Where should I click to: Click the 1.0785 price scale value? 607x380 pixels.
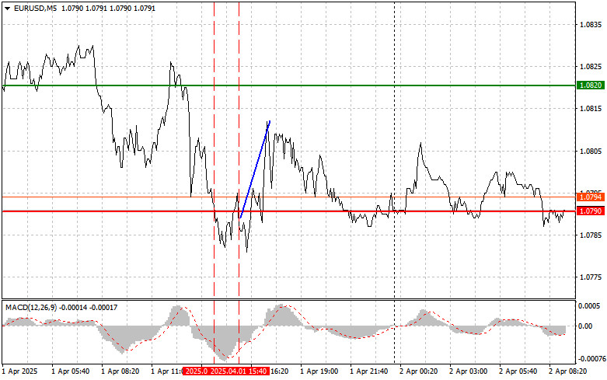click(x=591, y=235)
